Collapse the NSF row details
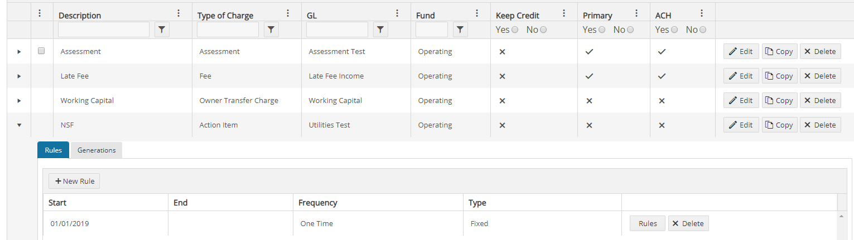This screenshot has height=240, width=854. click(19, 125)
